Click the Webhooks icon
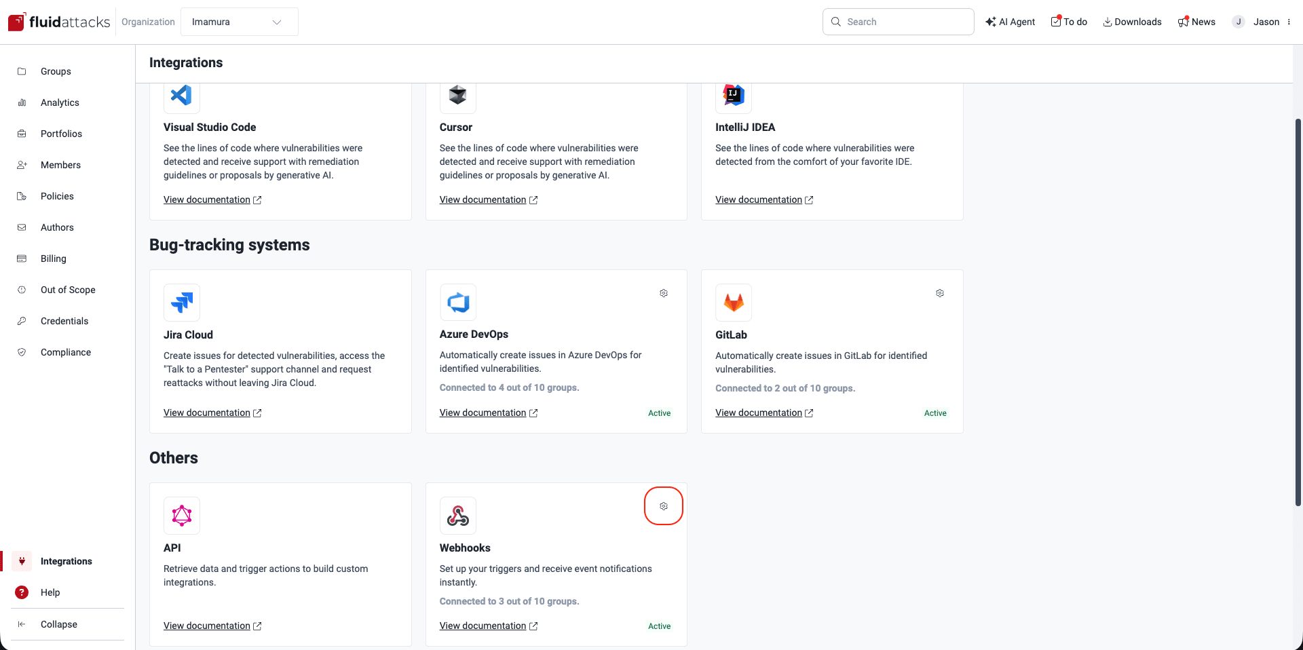The image size is (1303, 650). 457,516
